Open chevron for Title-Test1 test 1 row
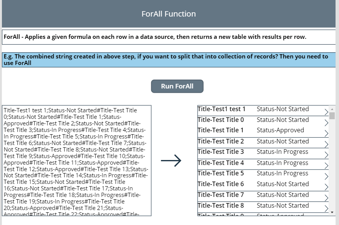This screenshot has height=225, width=339. point(326,112)
